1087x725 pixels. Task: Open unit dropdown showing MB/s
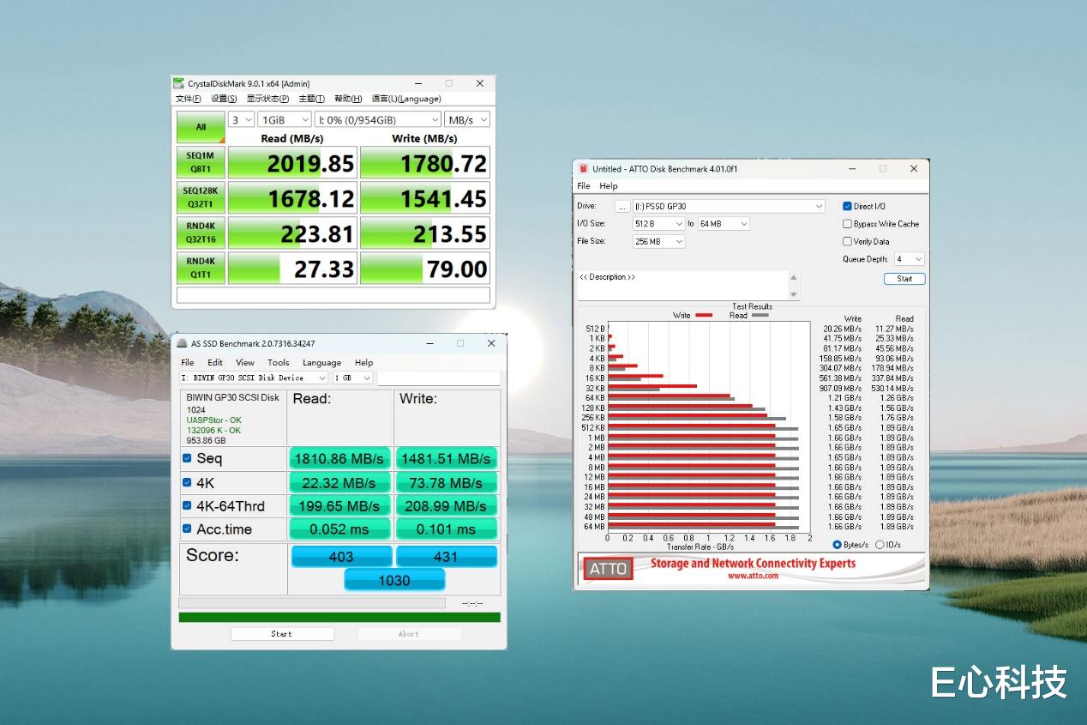click(x=468, y=120)
